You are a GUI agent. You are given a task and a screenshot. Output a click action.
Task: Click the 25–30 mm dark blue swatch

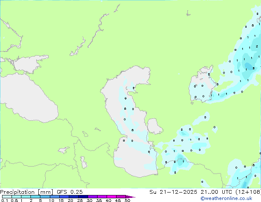point(83,197)
